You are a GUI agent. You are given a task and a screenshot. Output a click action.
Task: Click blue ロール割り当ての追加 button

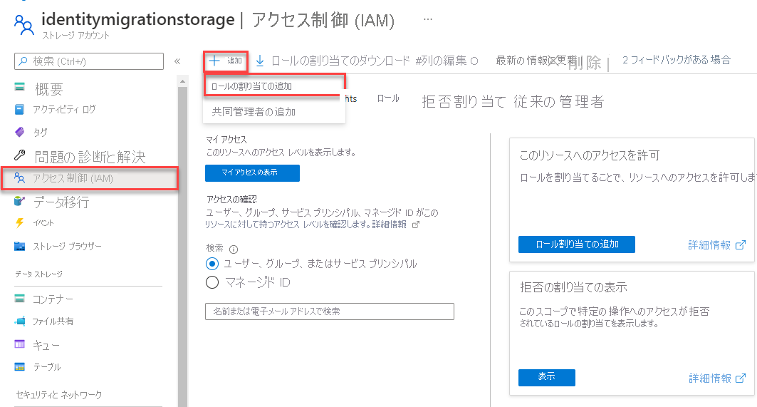tap(576, 244)
